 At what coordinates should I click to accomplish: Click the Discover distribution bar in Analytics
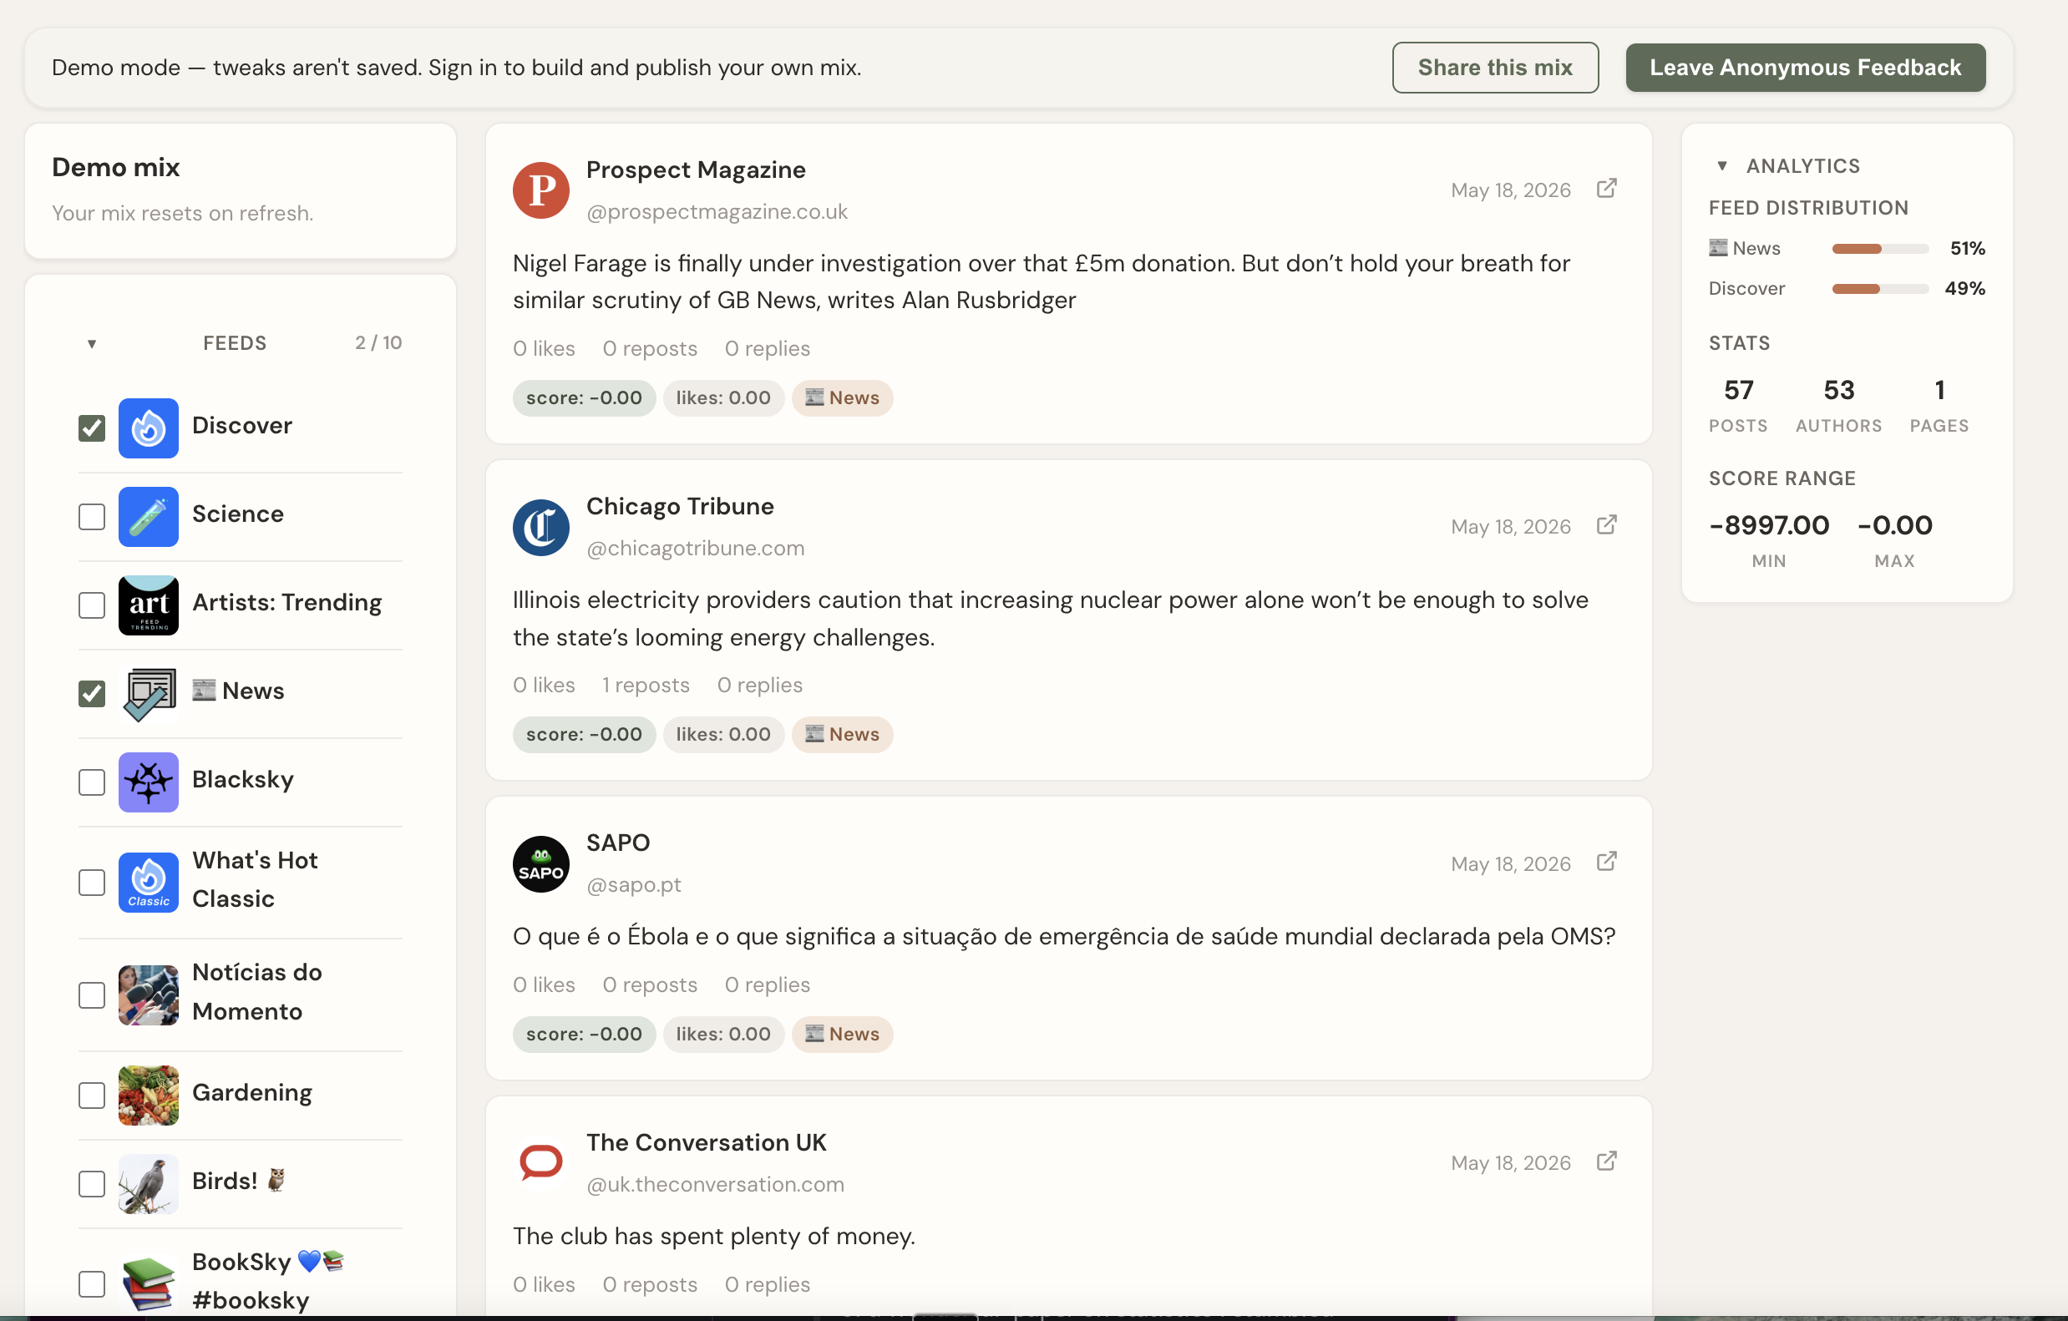click(x=1880, y=289)
